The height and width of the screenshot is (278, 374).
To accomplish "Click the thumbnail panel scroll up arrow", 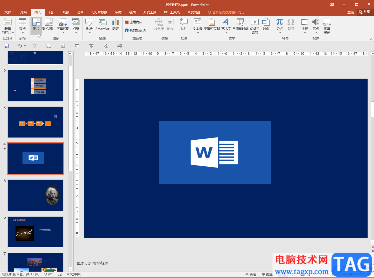I will tap(70, 53).
